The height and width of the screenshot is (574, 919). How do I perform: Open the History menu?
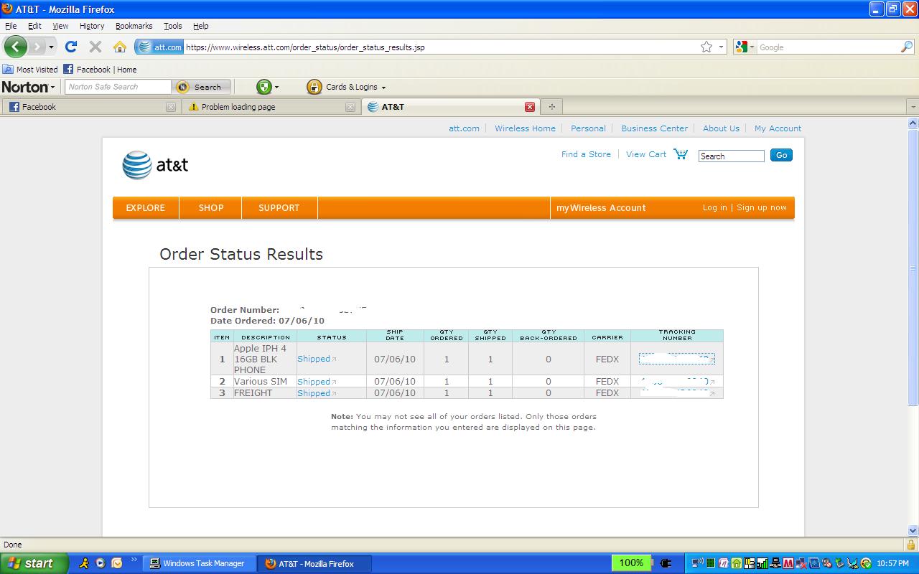click(x=92, y=26)
